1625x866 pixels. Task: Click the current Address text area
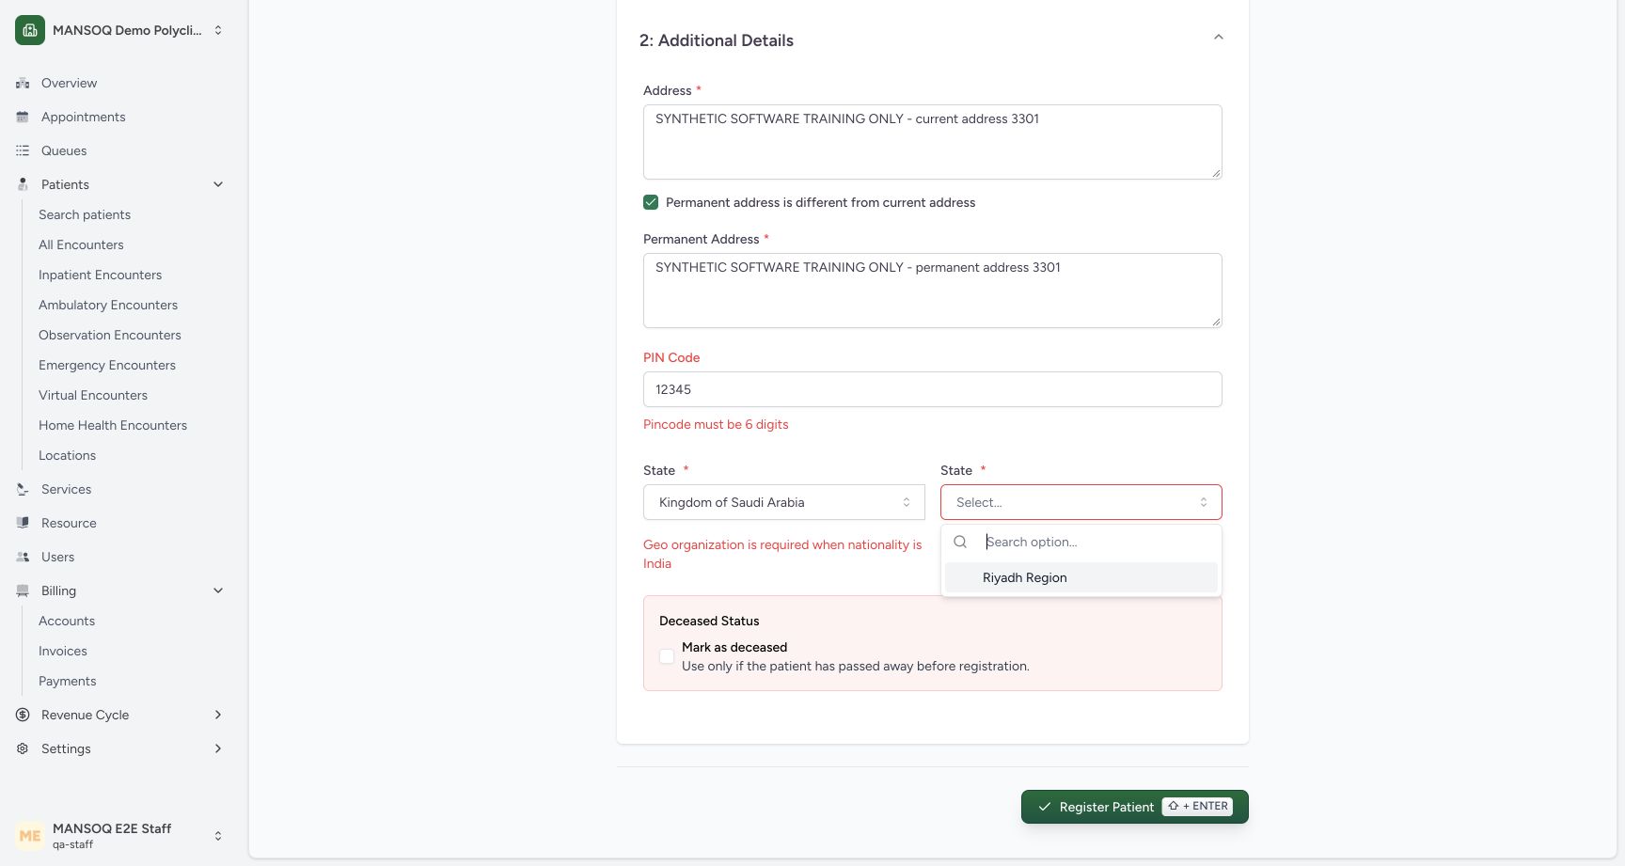(x=933, y=142)
